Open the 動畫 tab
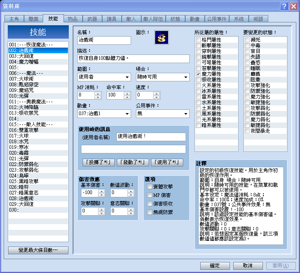The width and height of the screenshot is (300, 273). point(195,19)
